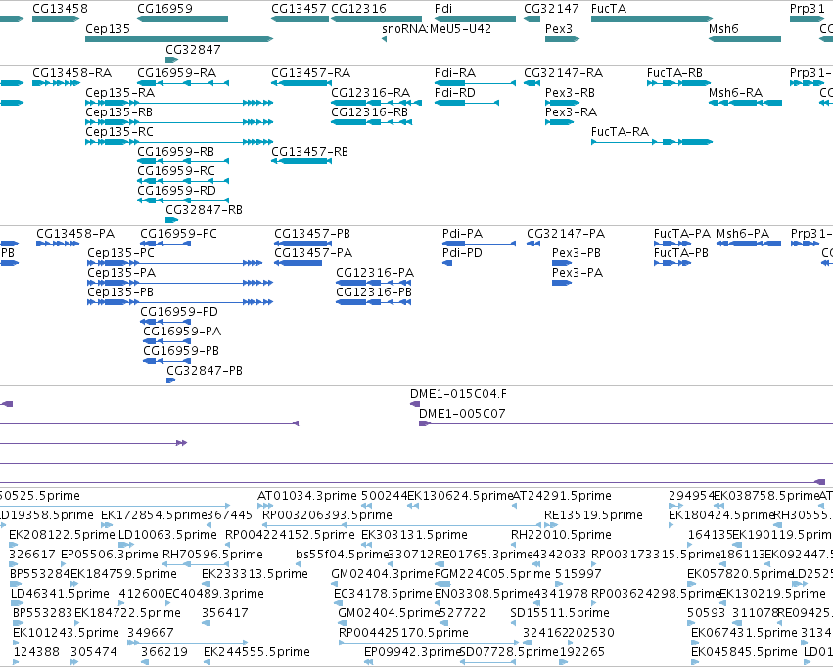Image resolution: width=833 pixels, height=667 pixels.
Task: Select the CG16959-RB transcript label
Action: click(176, 152)
